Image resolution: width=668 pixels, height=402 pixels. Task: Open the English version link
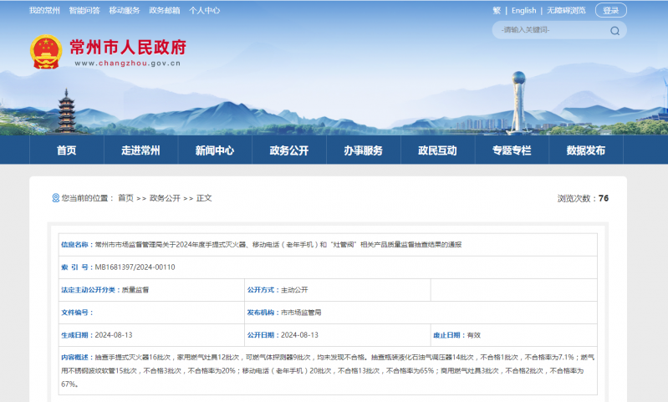click(523, 11)
